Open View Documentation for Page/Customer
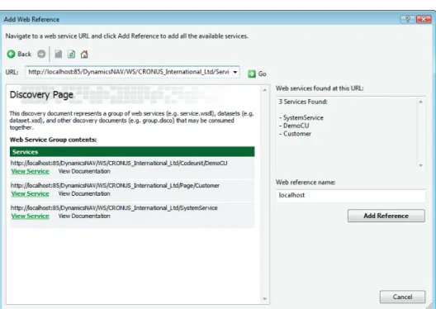Viewport: 436px width, 309px height. (x=84, y=194)
